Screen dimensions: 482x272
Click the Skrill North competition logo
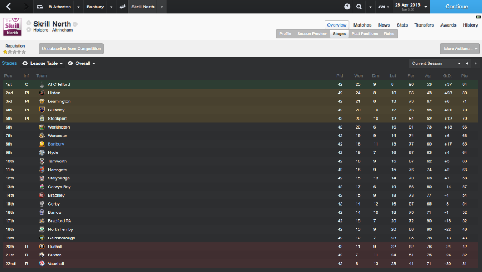[x=12, y=27]
